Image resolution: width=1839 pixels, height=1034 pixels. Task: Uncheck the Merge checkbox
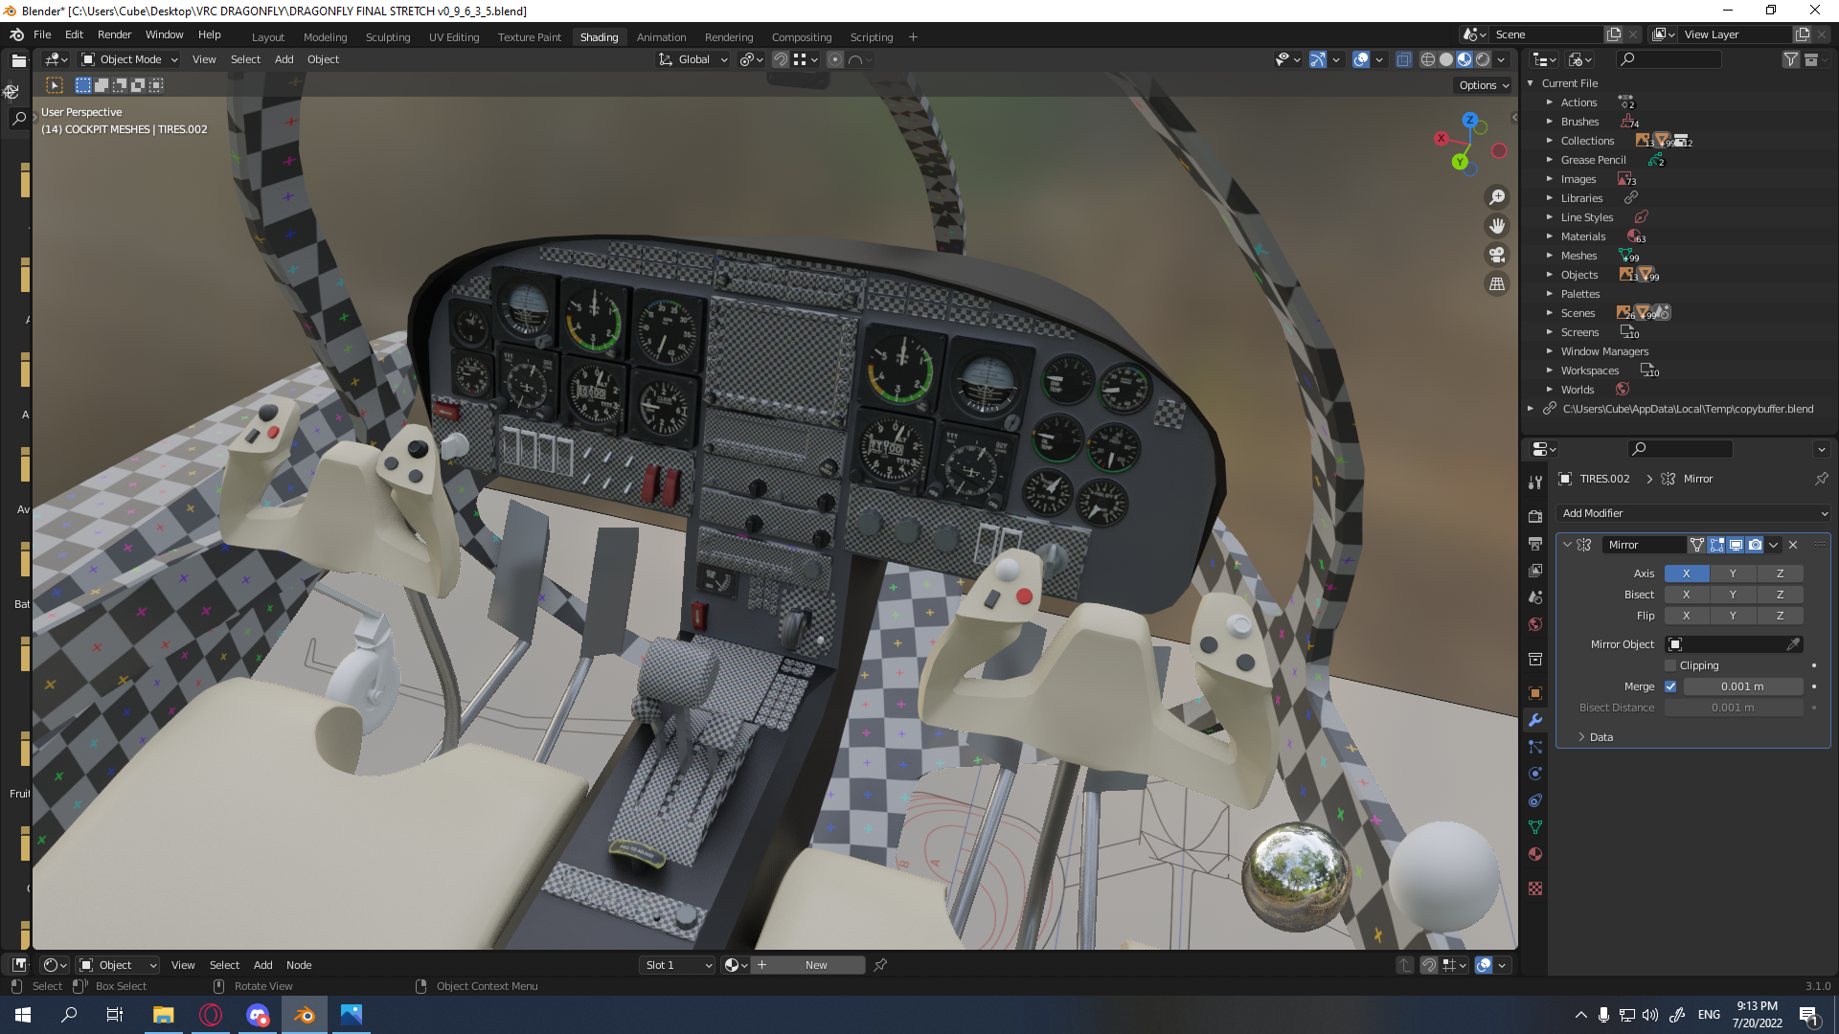click(x=1670, y=686)
